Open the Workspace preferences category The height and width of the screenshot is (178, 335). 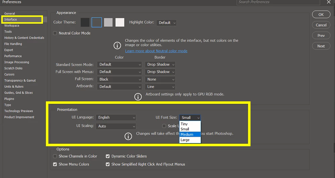pyautogui.click(x=12, y=25)
